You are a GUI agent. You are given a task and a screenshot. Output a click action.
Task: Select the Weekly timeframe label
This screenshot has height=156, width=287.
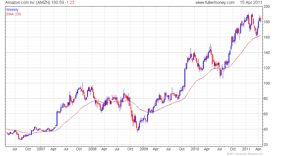[x=12, y=10]
